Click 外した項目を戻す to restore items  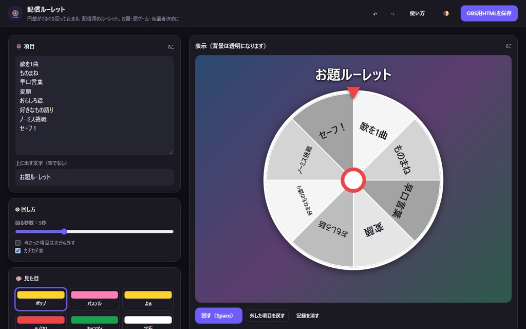(267, 316)
